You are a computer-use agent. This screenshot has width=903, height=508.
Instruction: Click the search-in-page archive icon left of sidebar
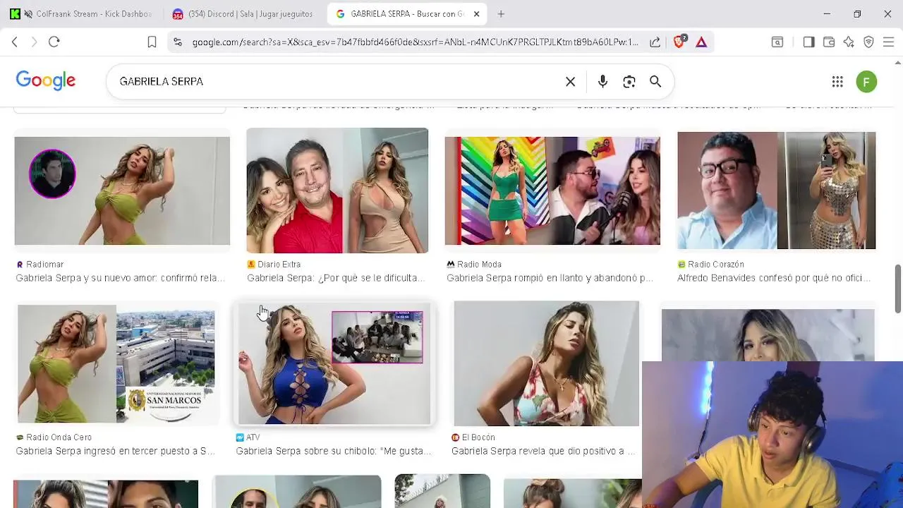pyautogui.click(x=777, y=42)
